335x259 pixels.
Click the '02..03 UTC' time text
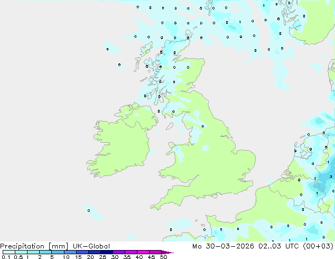click(x=280, y=246)
